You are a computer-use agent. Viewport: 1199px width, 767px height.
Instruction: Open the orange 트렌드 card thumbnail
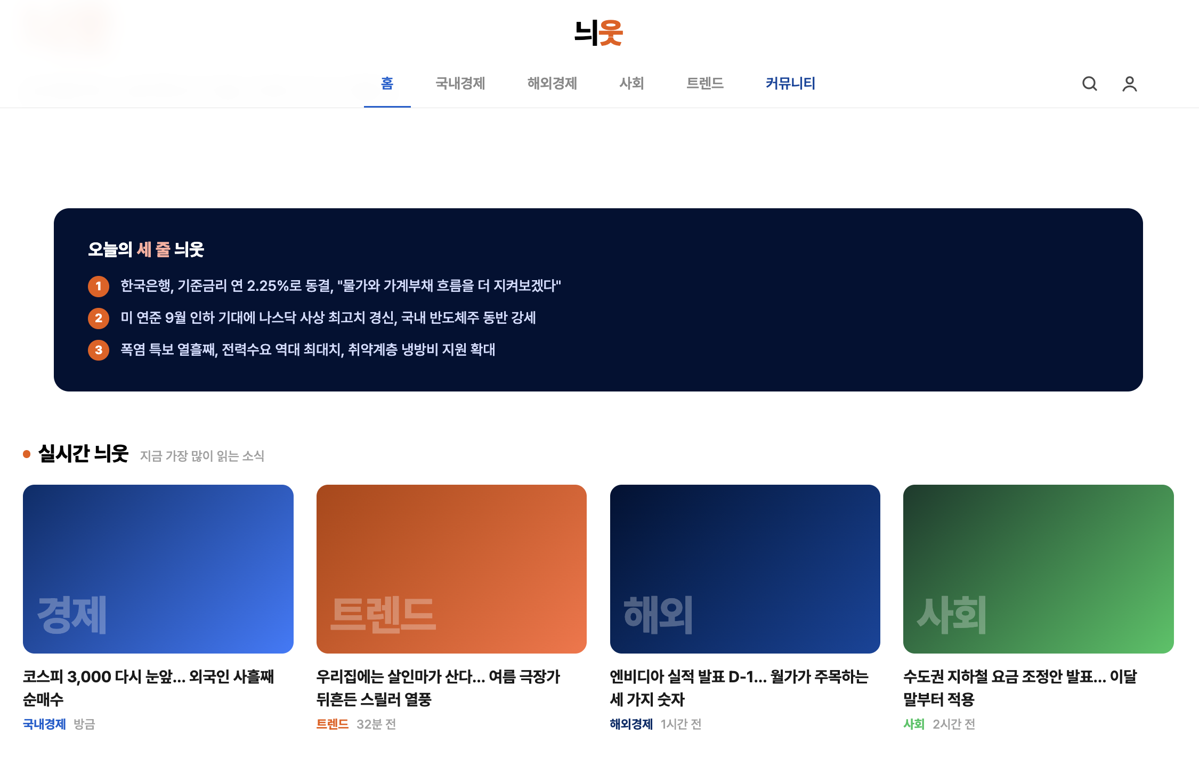click(x=451, y=569)
